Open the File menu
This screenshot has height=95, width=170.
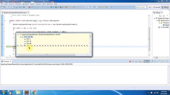(2, 4)
